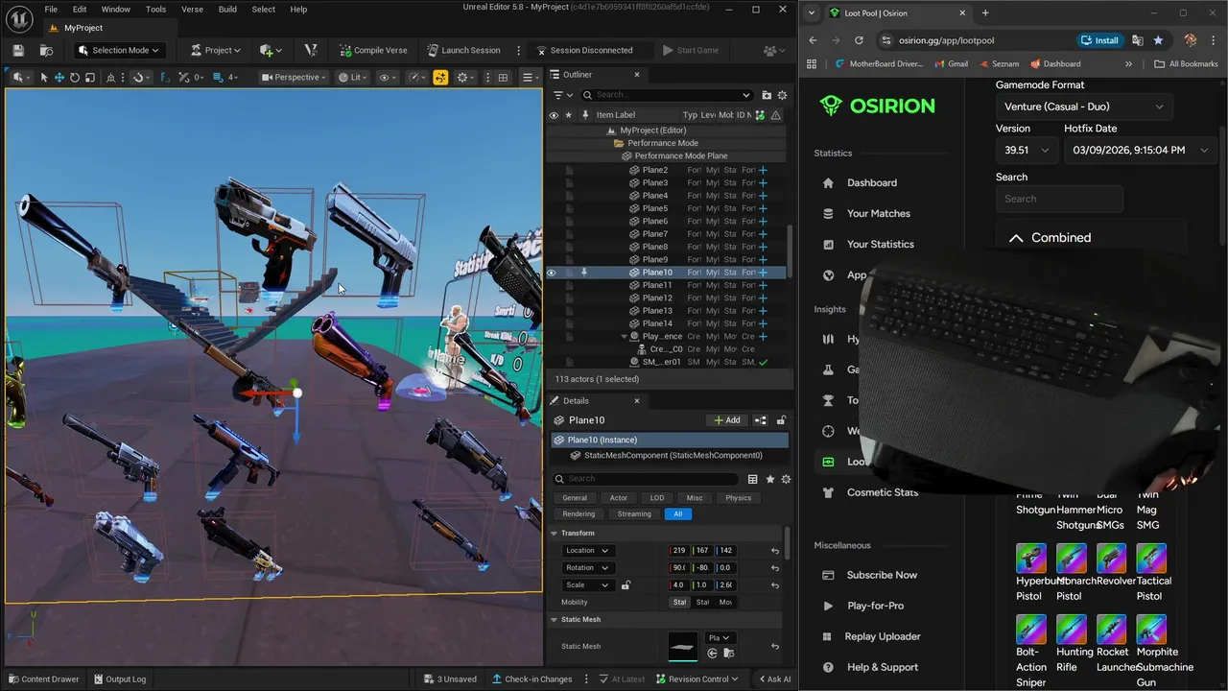Open the Selection Mode dropdown
This screenshot has height=691, width=1228.
tap(119, 50)
